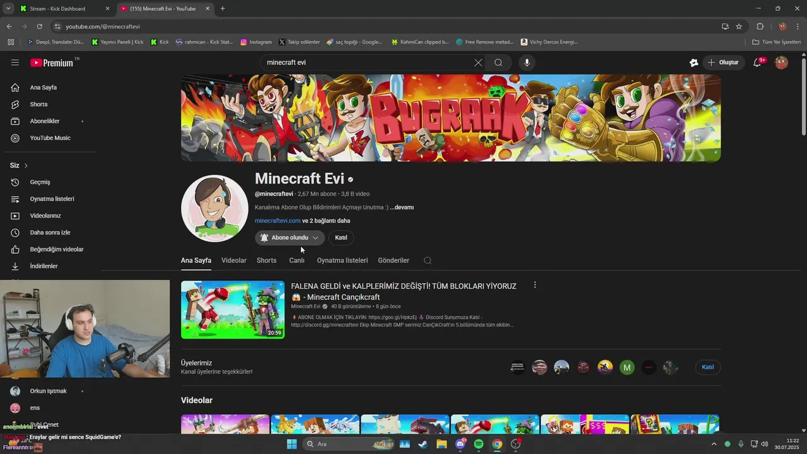Open the notifications bell in the header
Viewport: 807px width, 454px height.
pos(757,62)
